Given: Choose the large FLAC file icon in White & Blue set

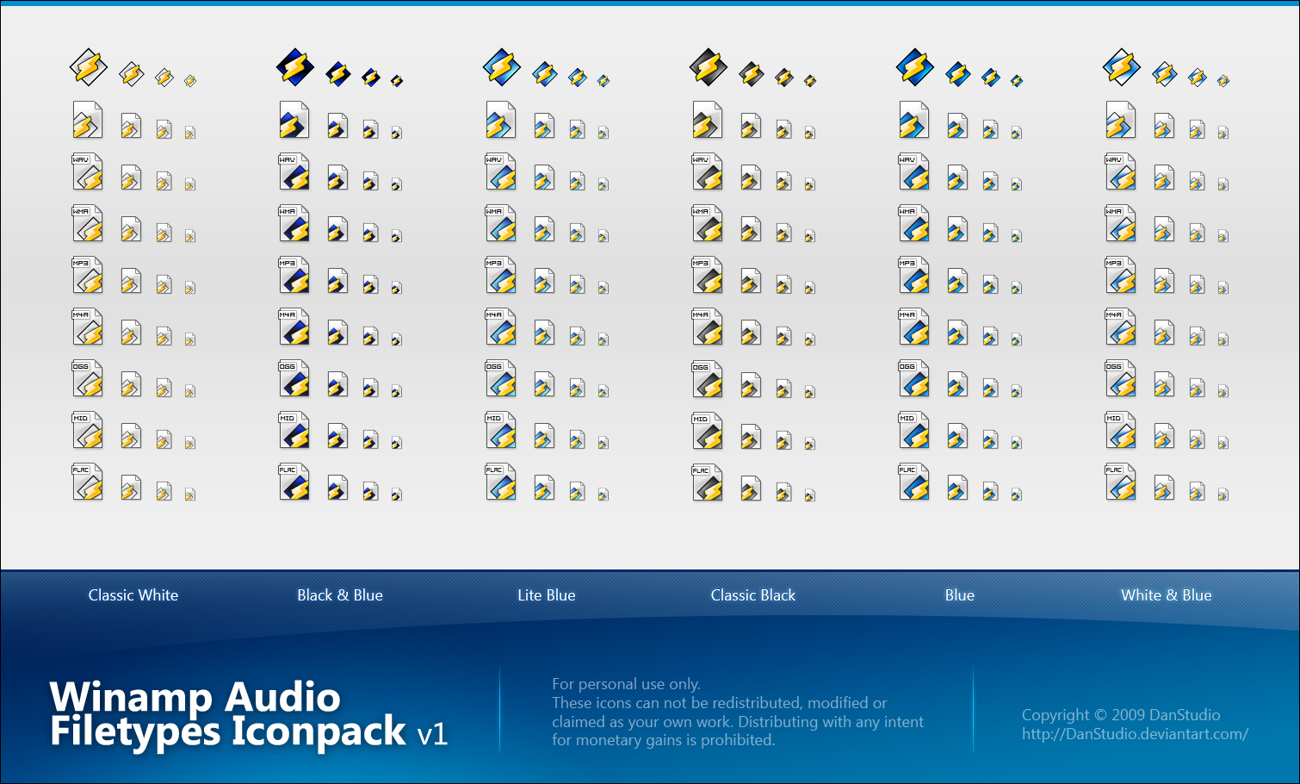Looking at the screenshot, I should 1121,482.
